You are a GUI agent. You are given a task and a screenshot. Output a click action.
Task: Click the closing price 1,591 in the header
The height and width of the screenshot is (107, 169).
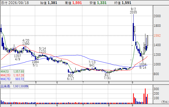126,3
